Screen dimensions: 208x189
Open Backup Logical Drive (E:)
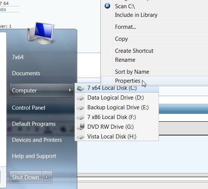pos(117,107)
